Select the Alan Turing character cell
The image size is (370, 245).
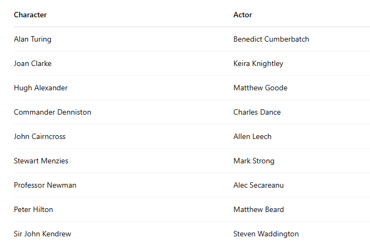(x=33, y=39)
